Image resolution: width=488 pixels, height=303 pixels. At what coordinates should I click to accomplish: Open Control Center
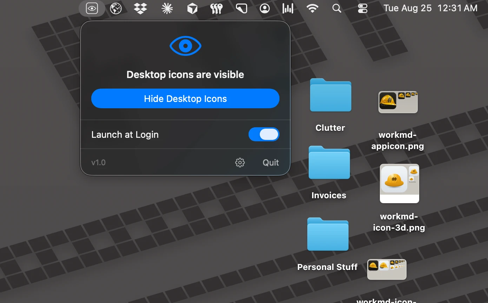(x=362, y=8)
